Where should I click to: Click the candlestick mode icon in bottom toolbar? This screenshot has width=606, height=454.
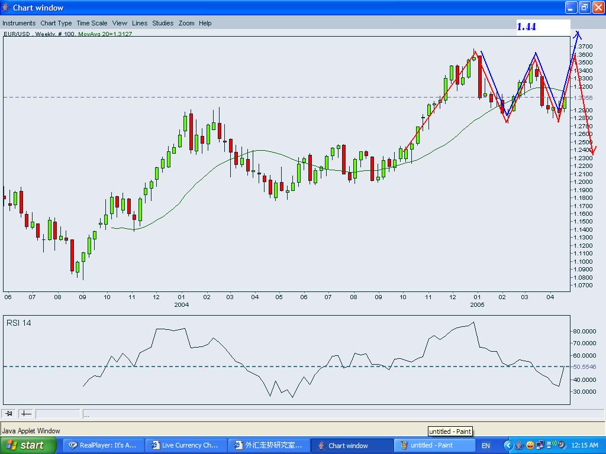(x=8, y=413)
